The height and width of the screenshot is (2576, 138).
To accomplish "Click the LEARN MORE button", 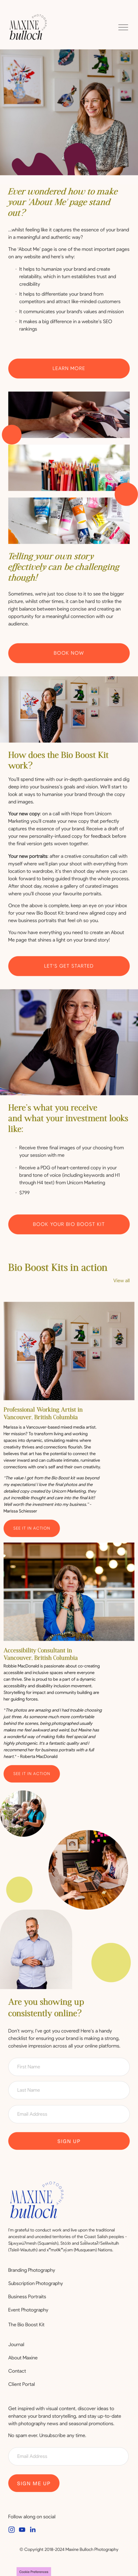I will click(69, 368).
